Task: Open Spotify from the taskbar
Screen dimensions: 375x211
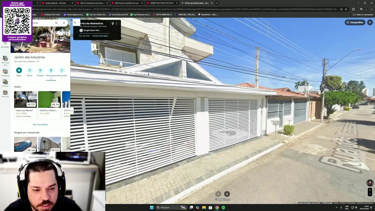Action: pyautogui.click(x=223, y=207)
